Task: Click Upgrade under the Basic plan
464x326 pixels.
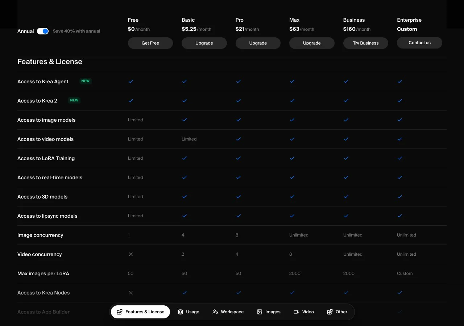Action: coord(204,43)
